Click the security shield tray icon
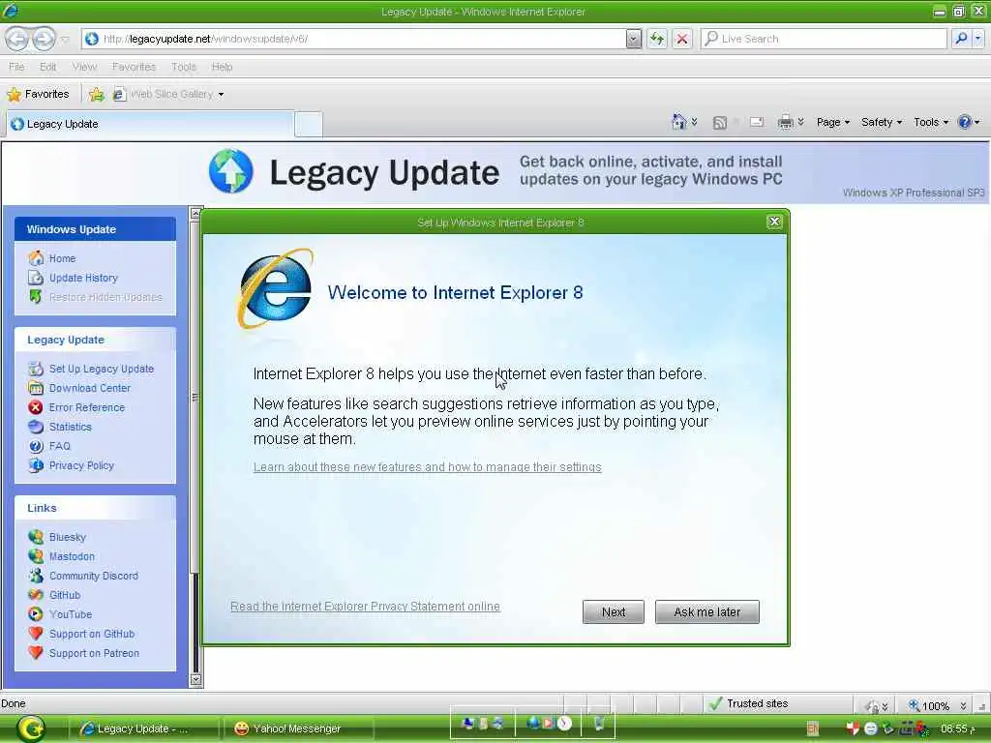 coord(853,728)
